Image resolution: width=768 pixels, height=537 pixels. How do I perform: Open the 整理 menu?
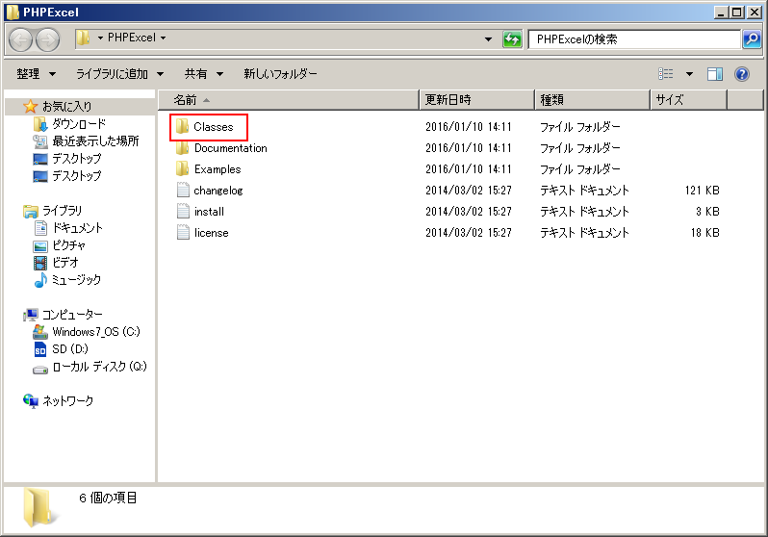point(37,74)
